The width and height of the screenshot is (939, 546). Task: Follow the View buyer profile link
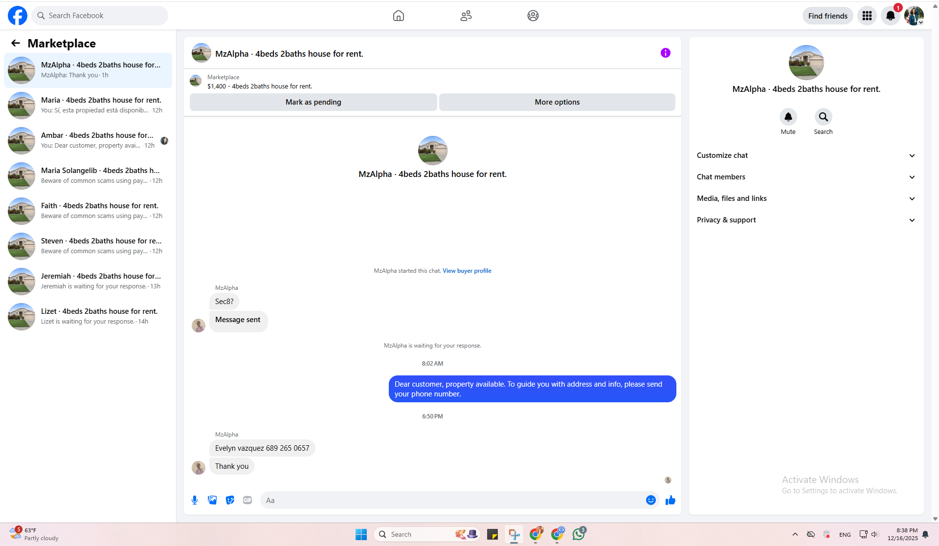coord(467,271)
